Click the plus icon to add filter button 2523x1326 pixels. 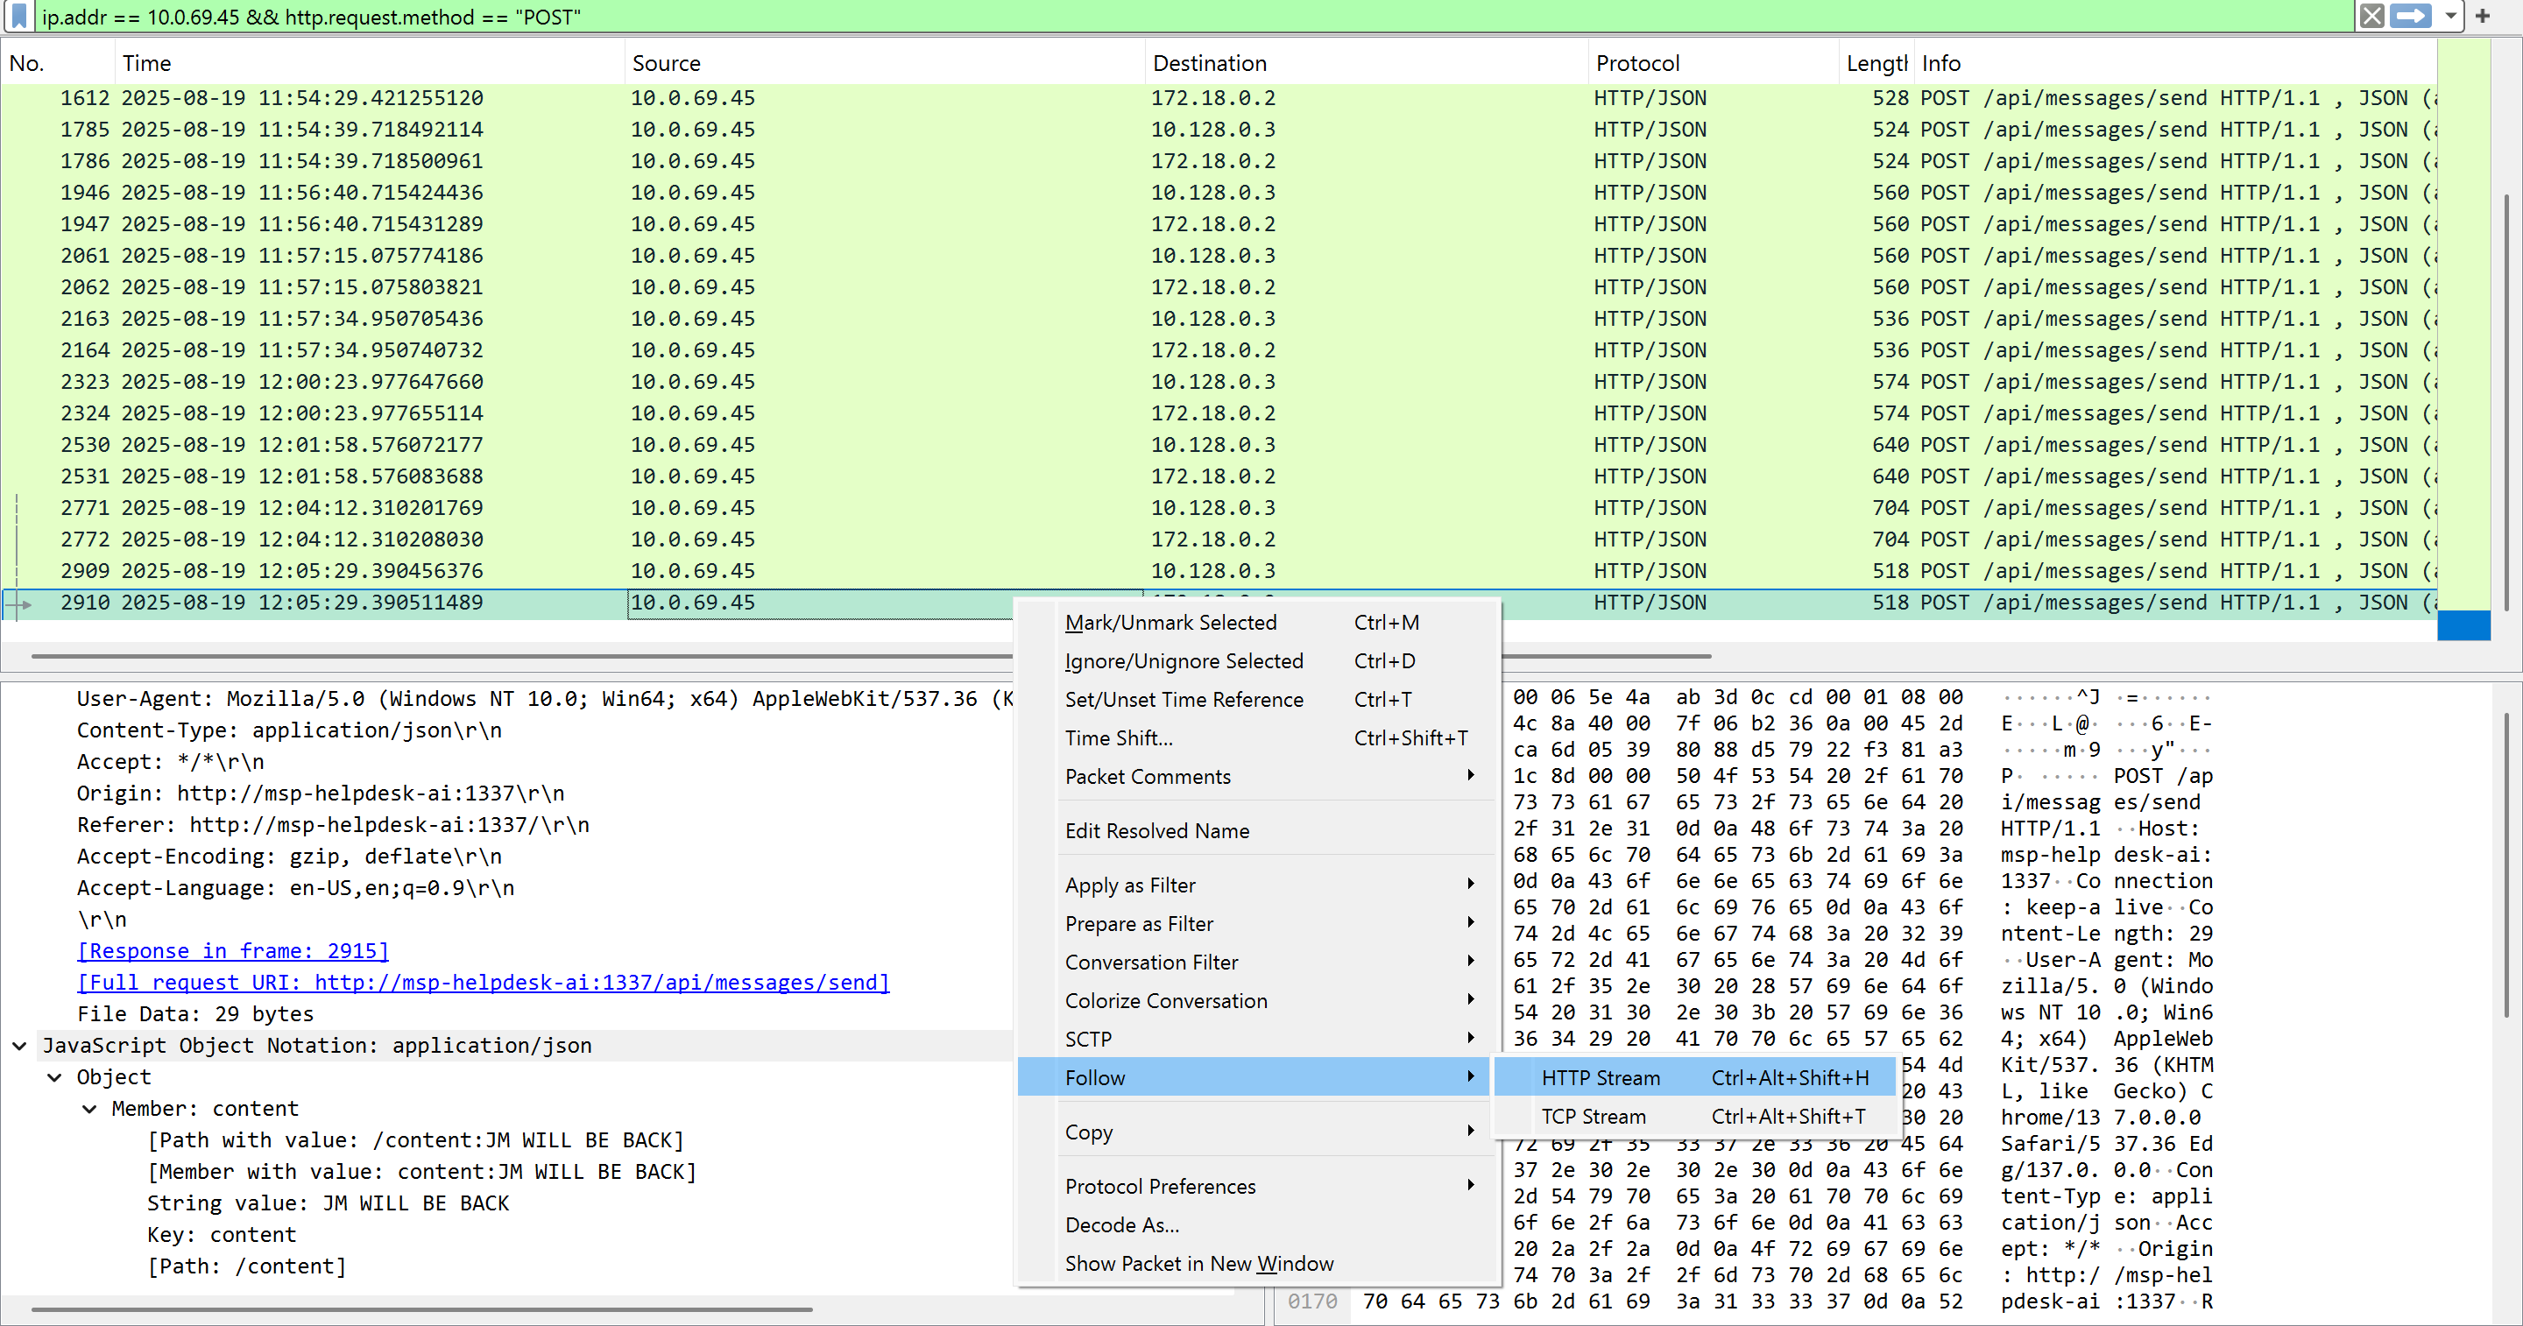click(2482, 16)
